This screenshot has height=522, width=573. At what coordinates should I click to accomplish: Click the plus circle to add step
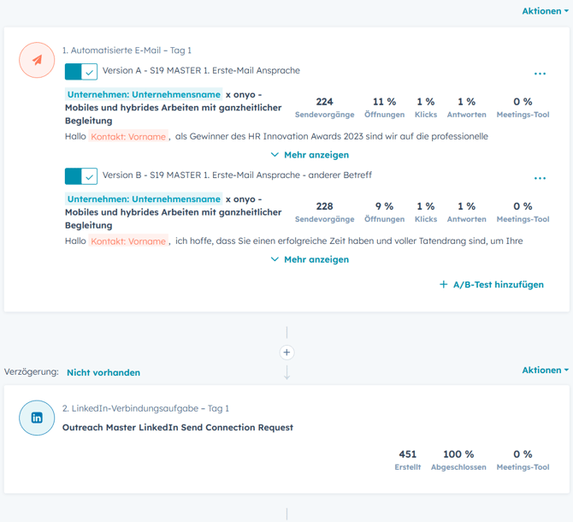click(286, 353)
